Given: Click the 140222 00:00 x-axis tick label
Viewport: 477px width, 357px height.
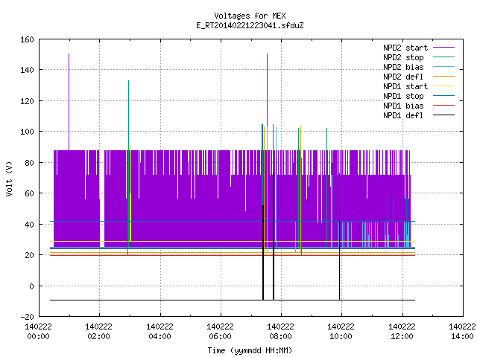Looking at the screenshot, I should [x=38, y=332].
